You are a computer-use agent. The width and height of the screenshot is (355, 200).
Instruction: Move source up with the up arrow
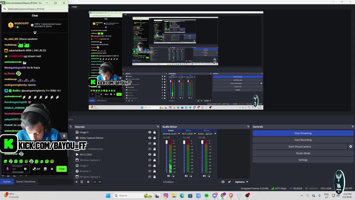[95, 182]
